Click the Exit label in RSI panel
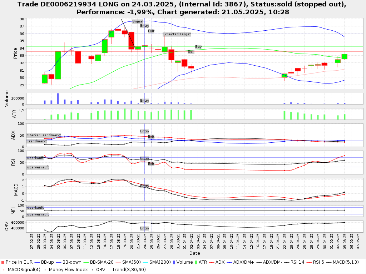This screenshot has width=366, height=274. [151, 164]
